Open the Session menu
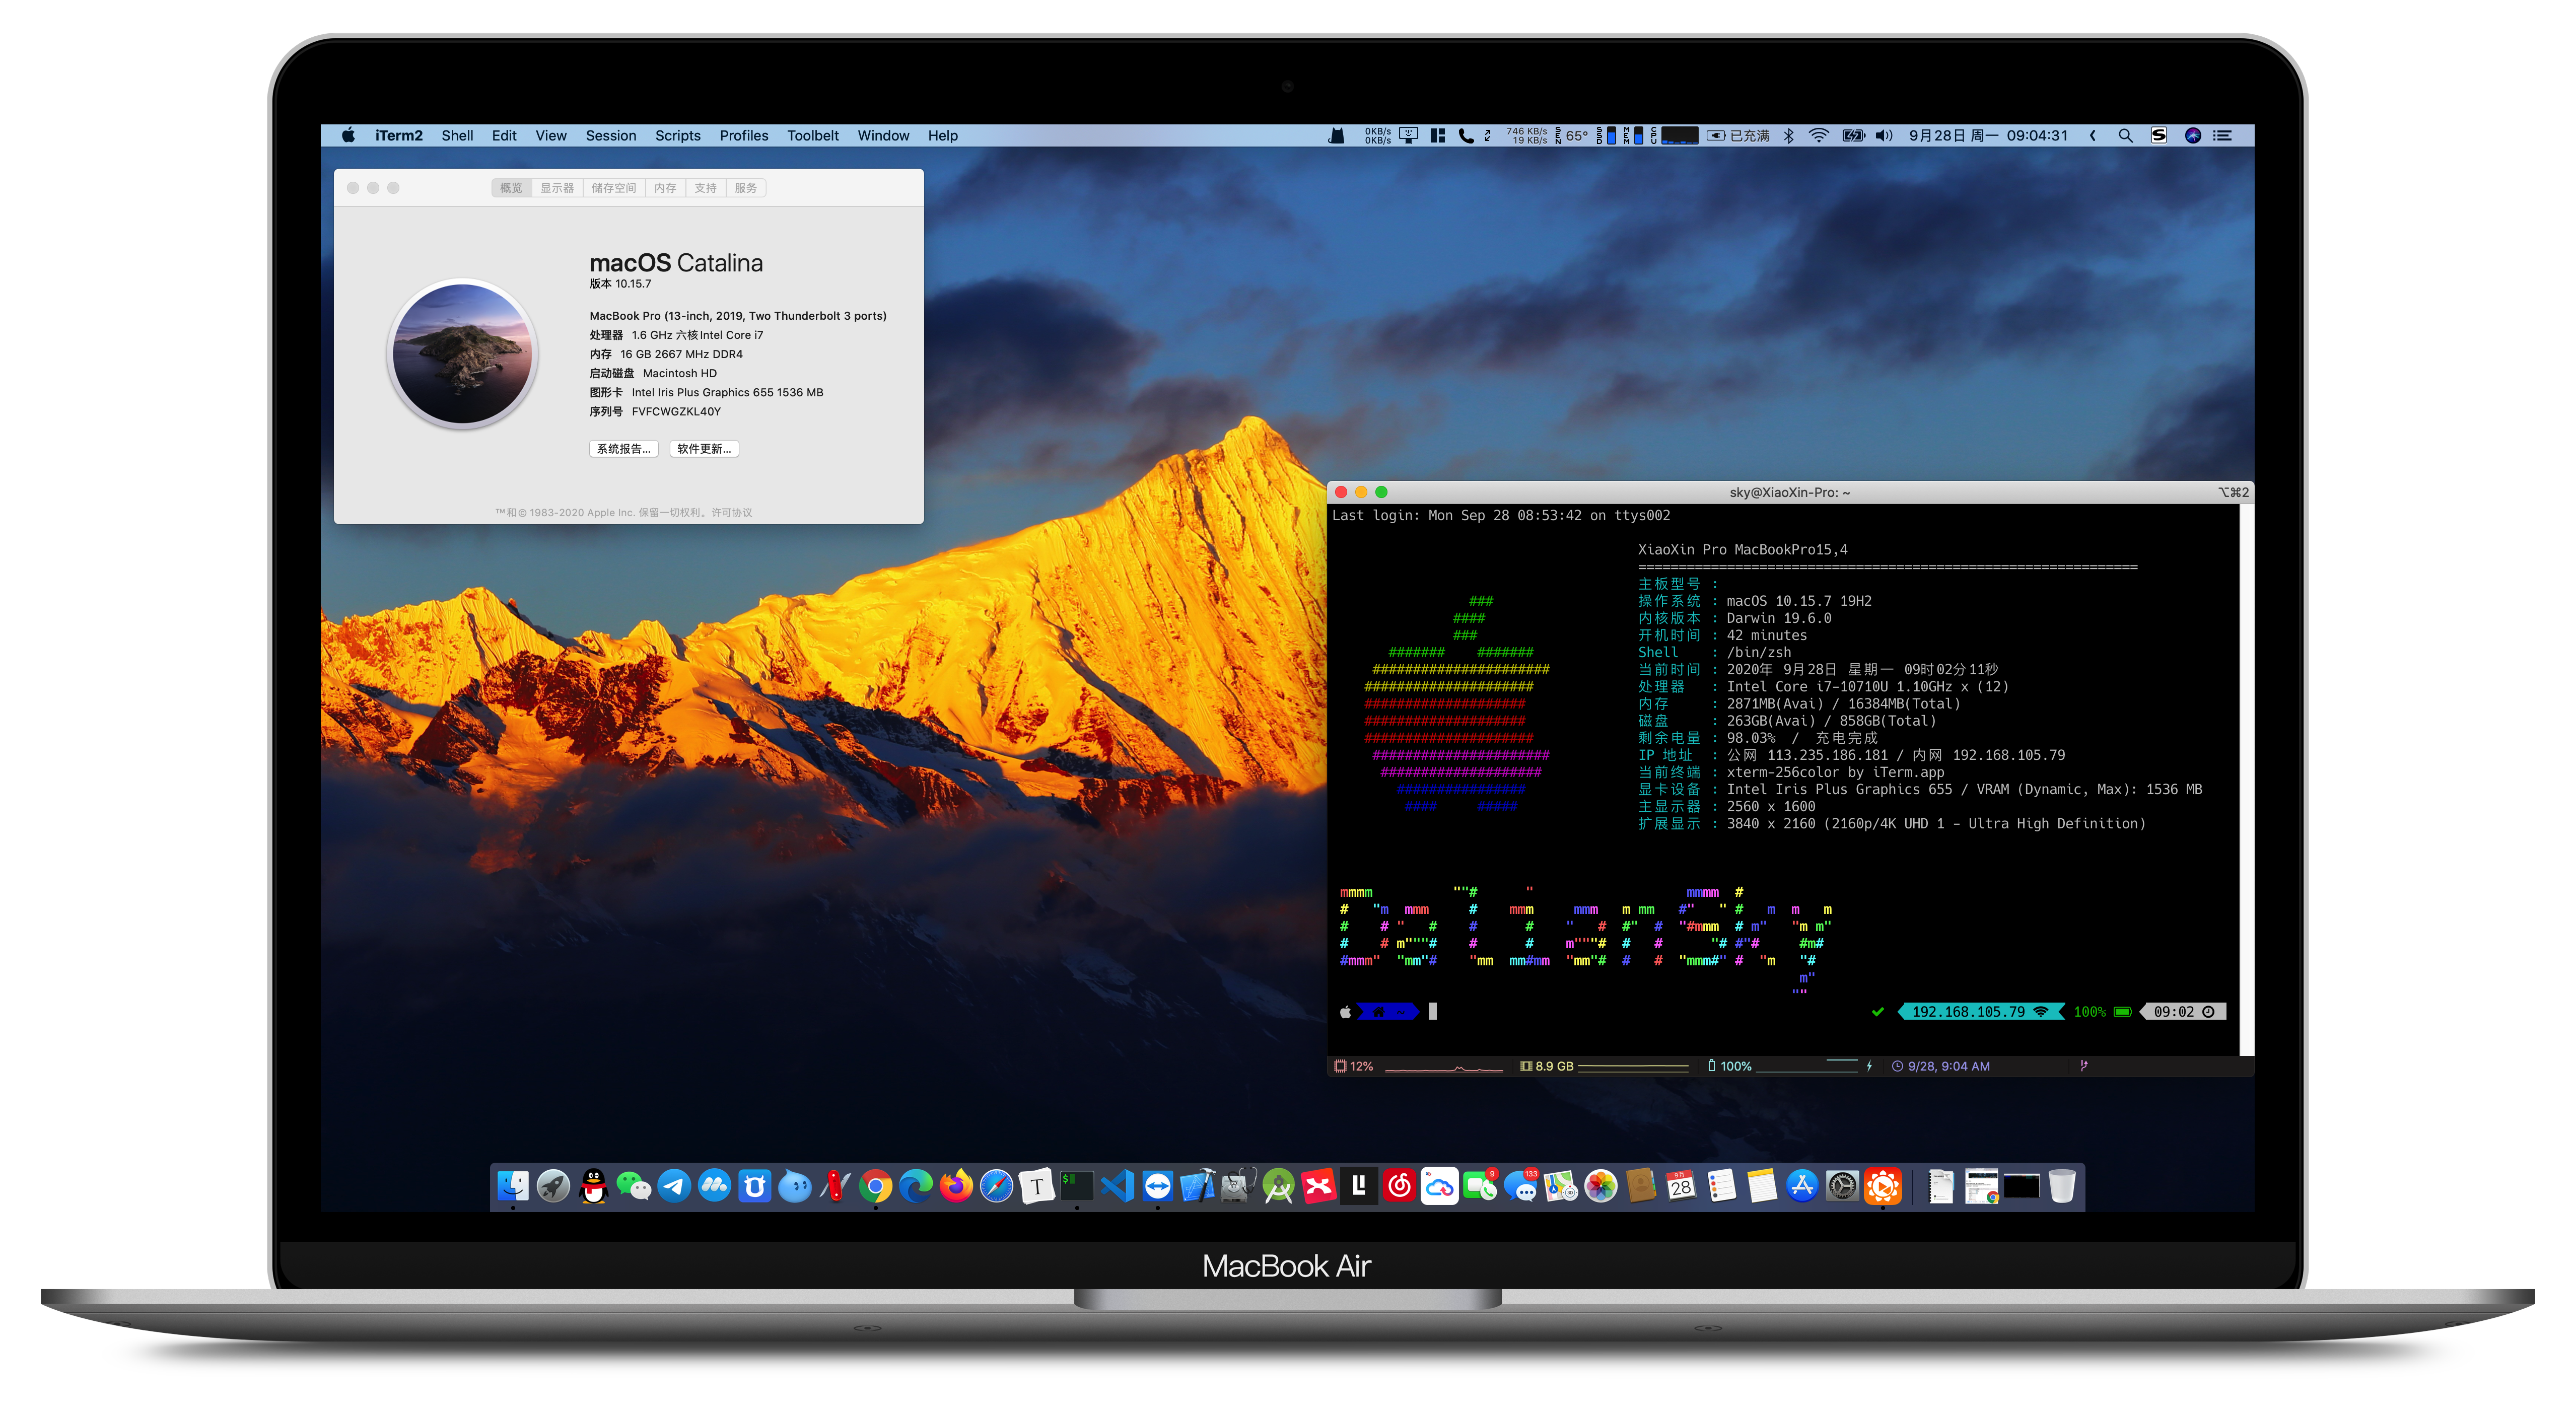Screen dimensions: 2576x1416 [611, 136]
